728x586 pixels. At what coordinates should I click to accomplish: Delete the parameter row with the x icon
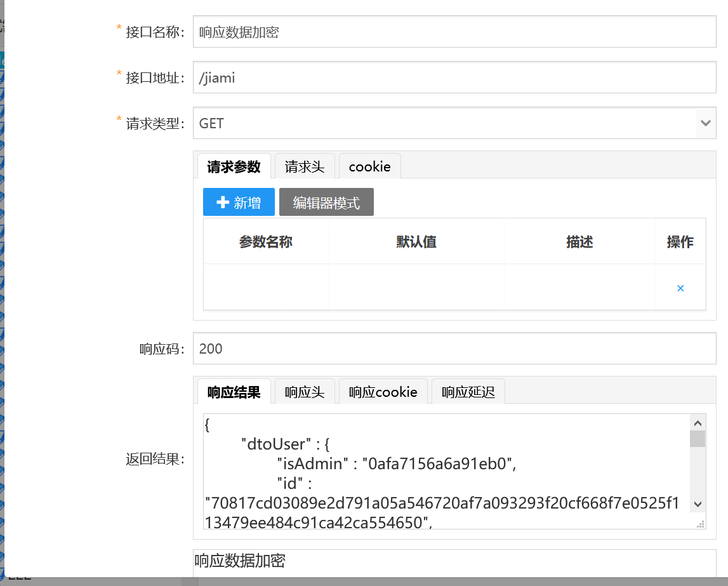(x=680, y=288)
